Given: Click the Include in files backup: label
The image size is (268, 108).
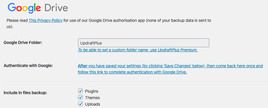Looking at the screenshot, I should [25, 93].
